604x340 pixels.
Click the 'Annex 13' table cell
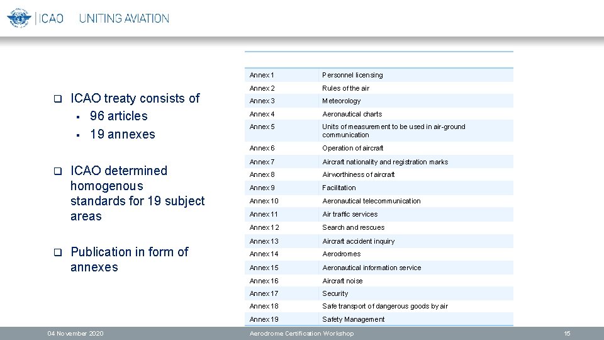coord(282,241)
